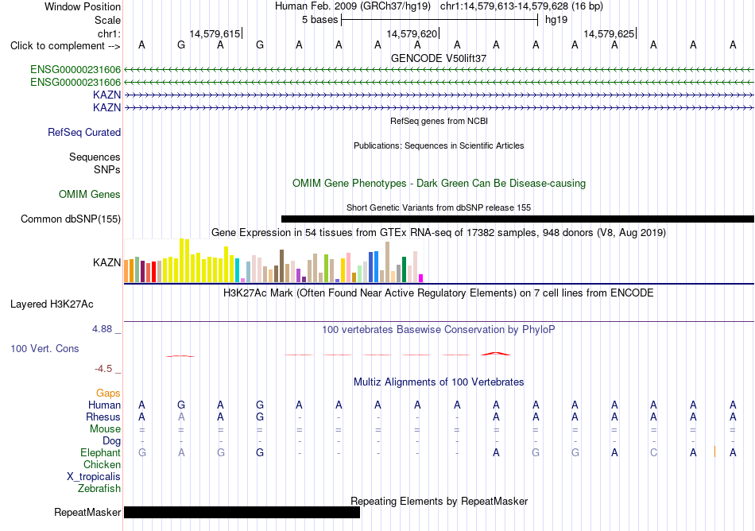The width and height of the screenshot is (755, 531).
Task: Click the SNPs track label
Action: point(107,169)
